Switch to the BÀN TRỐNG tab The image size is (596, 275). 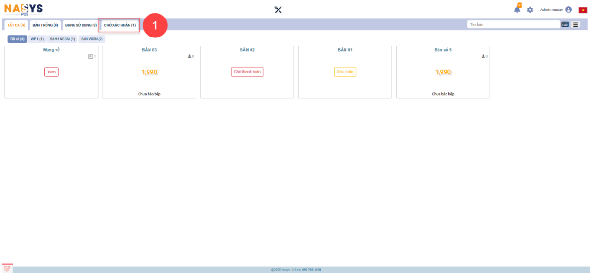[x=46, y=25]
